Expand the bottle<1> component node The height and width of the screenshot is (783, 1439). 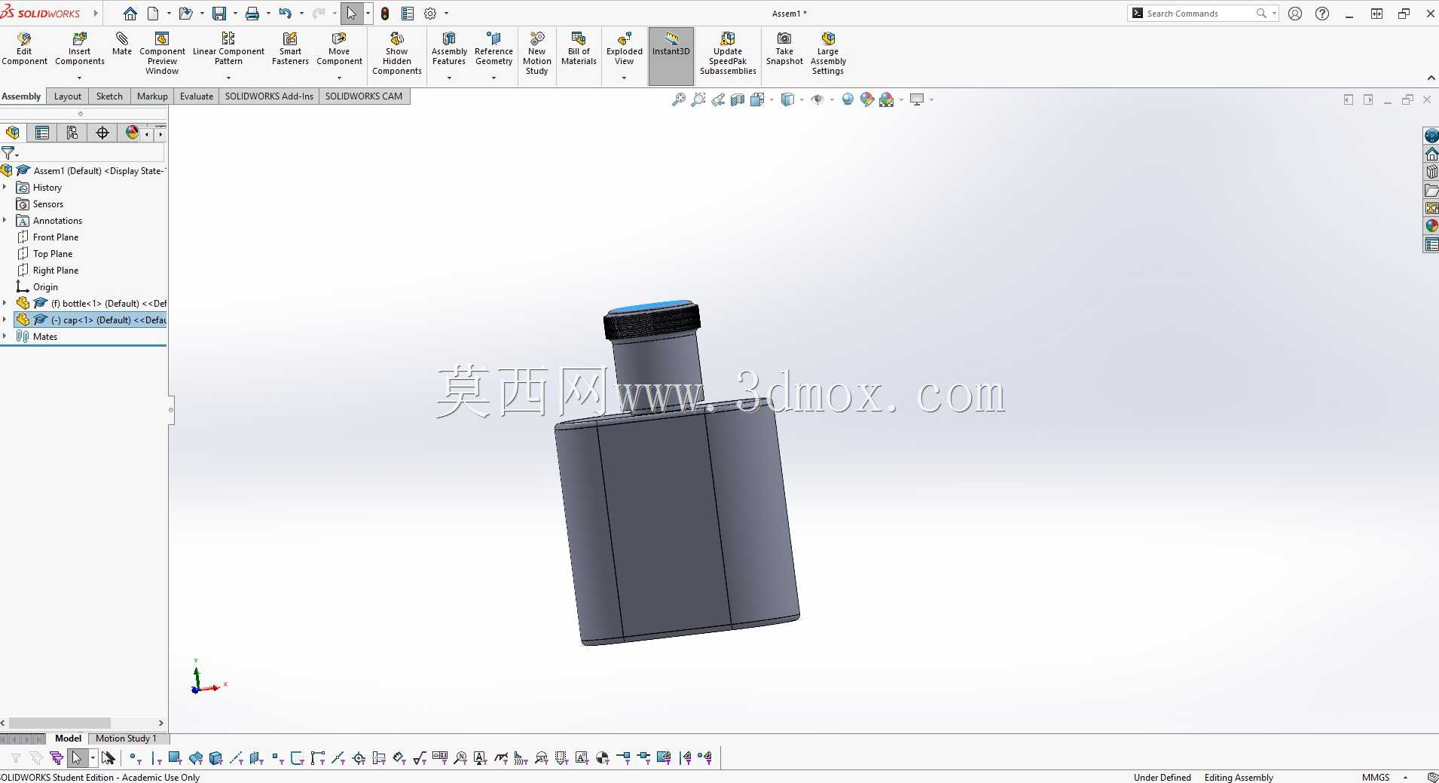click(x=5, y=303)
